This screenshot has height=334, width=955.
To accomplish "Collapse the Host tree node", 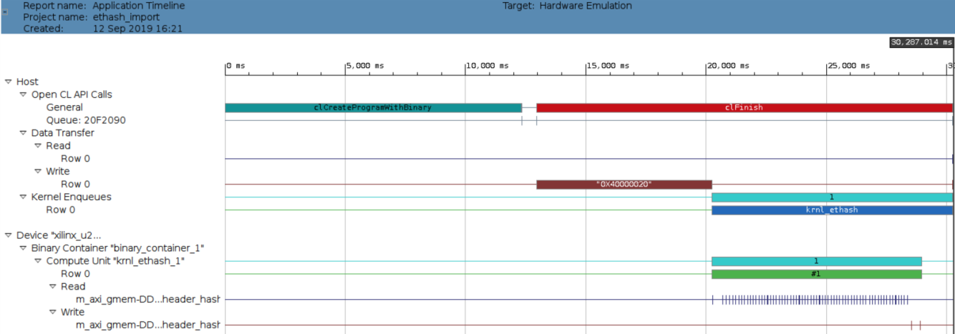I will (9, 82).
